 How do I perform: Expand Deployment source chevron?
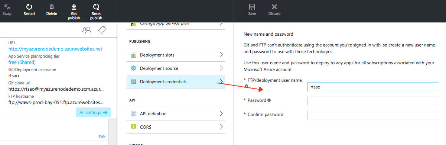coord(221,68)
